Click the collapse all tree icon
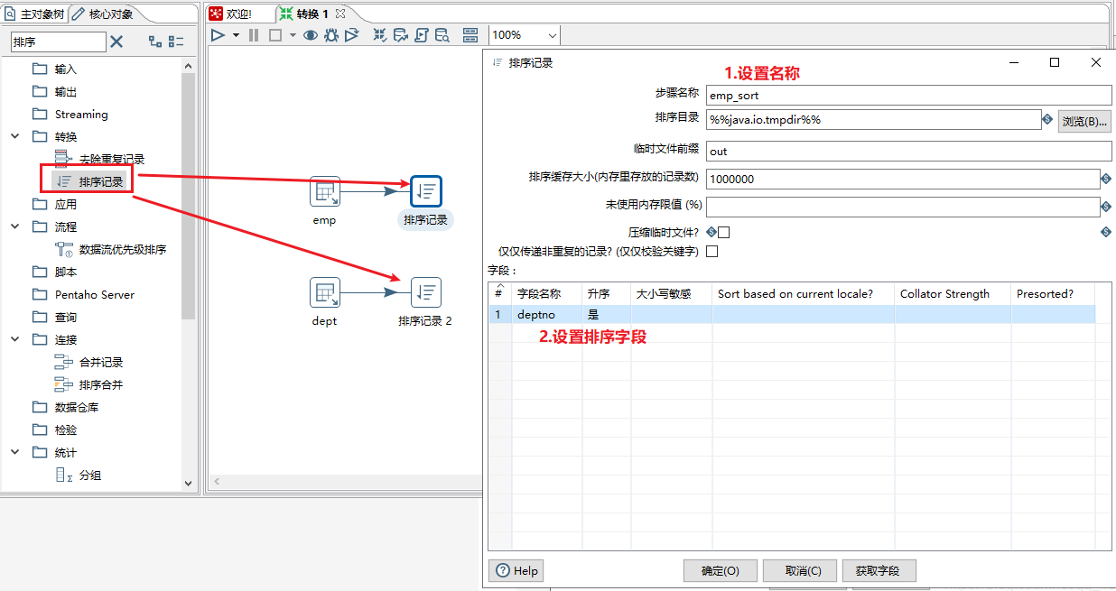1116x591 pixels. [176, 42]
